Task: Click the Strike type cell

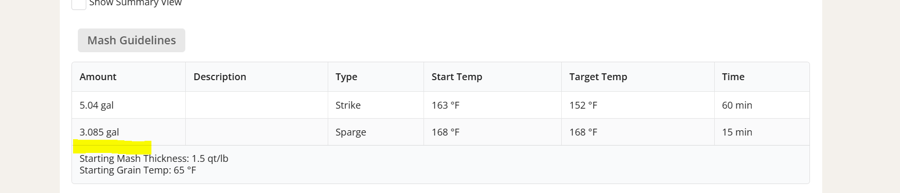Action: coord(376,105)
